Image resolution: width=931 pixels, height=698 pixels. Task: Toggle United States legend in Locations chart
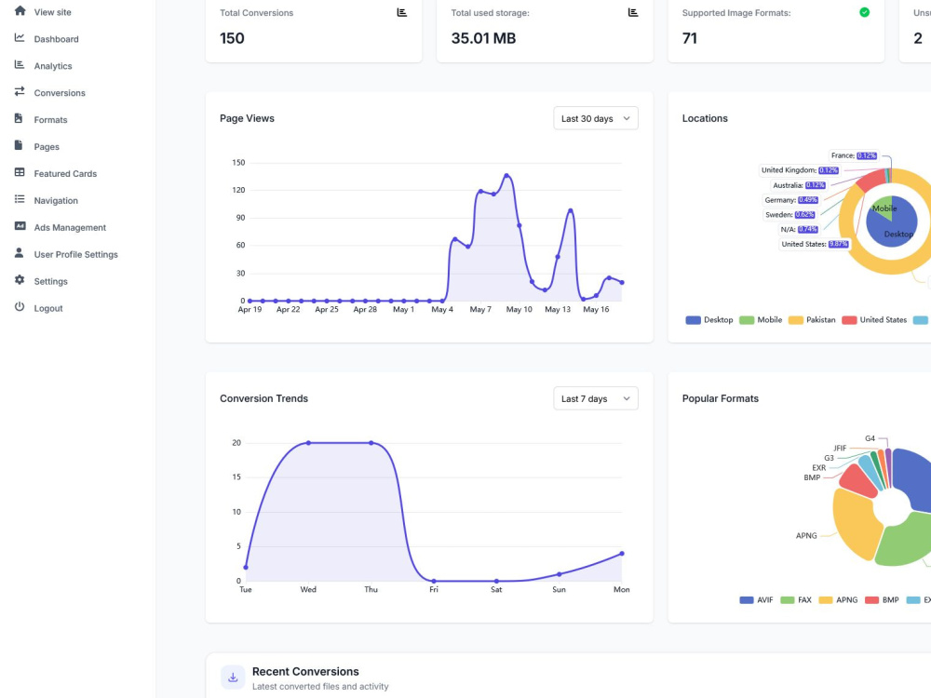[x=874, y=320]
